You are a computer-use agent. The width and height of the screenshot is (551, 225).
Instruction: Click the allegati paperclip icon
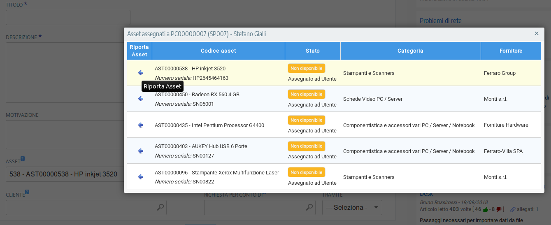[513, 209]
